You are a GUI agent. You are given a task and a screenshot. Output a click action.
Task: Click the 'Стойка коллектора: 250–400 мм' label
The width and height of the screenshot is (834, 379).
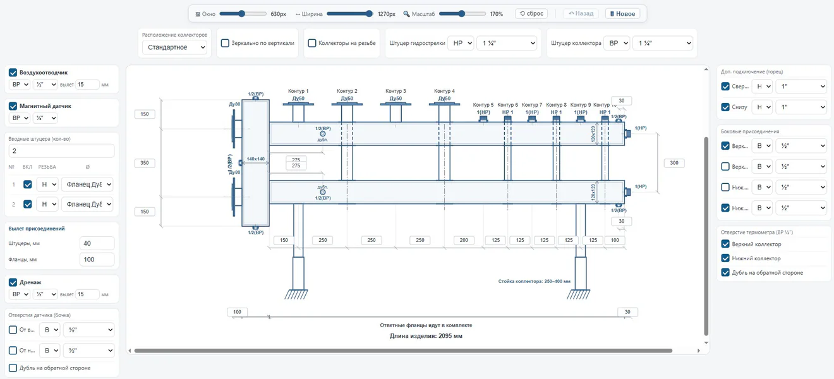pyautogui.click(x=535, y=281)
